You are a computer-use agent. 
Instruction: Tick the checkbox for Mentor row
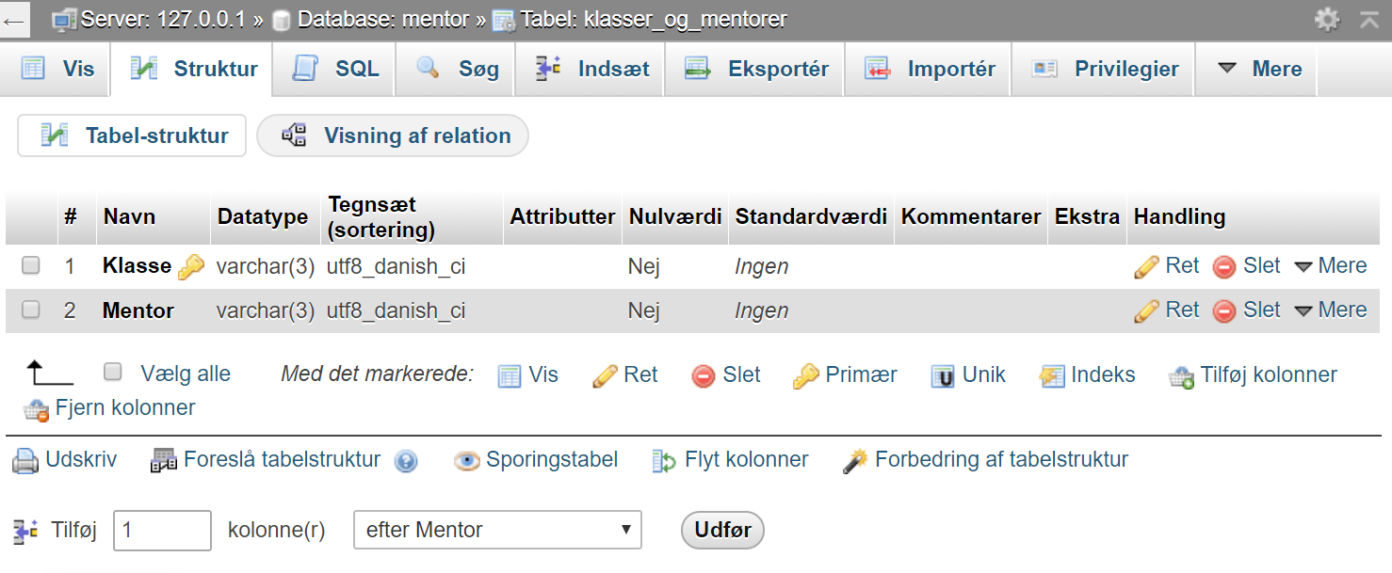(31, 310)
